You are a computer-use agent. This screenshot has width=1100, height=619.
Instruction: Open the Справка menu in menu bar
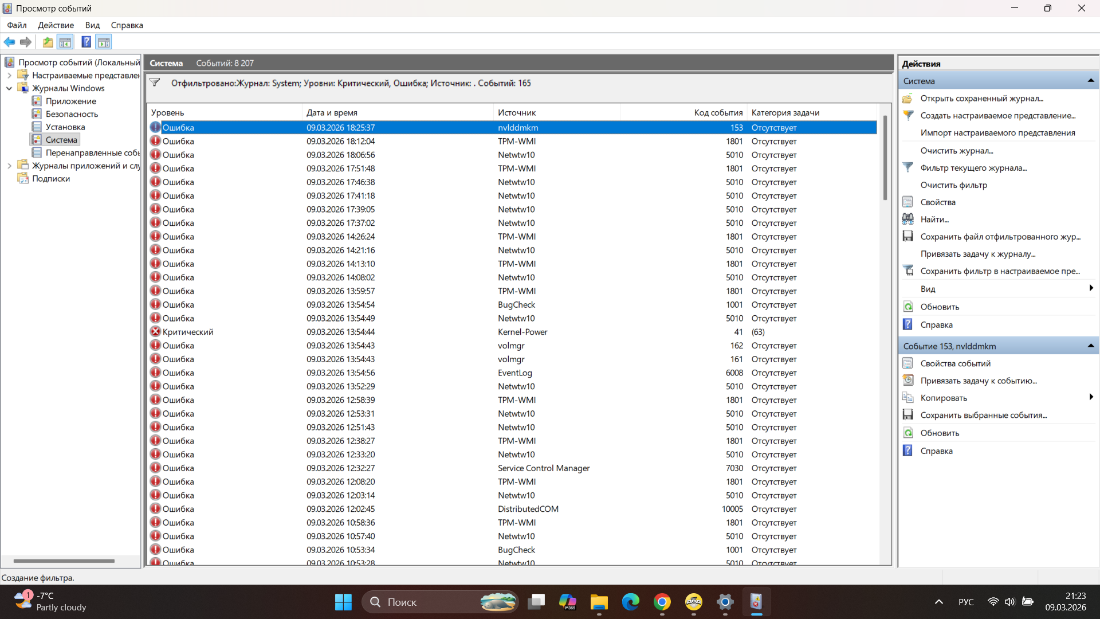coord(127,25)
